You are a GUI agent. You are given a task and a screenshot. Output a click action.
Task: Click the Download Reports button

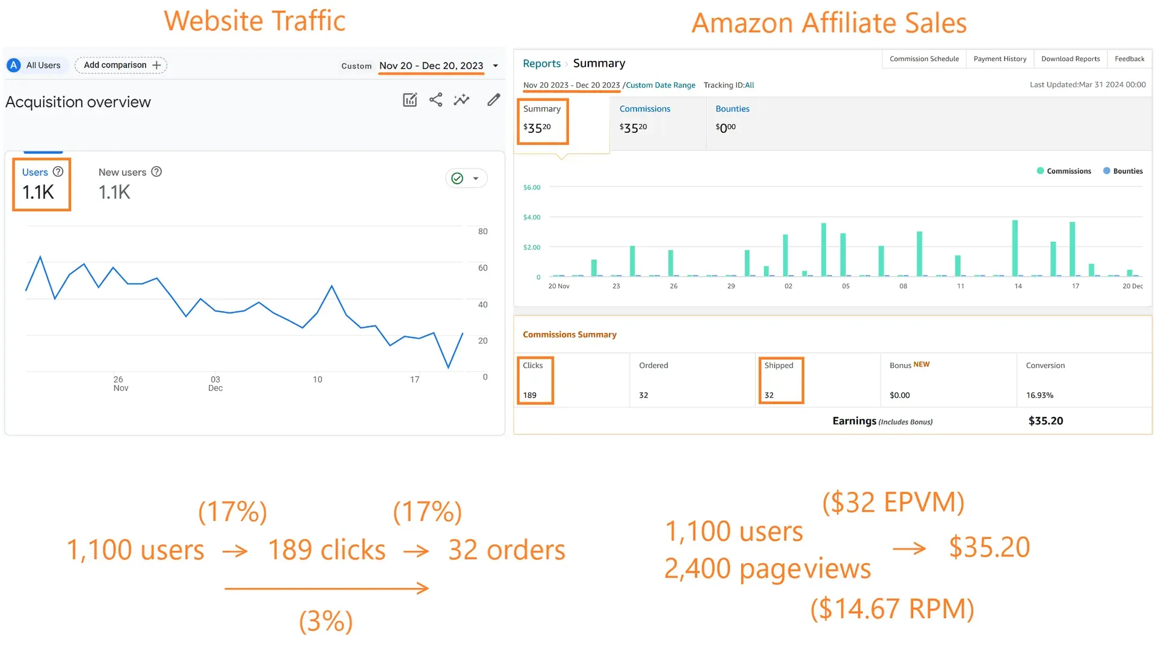[x=1071, y=58]
